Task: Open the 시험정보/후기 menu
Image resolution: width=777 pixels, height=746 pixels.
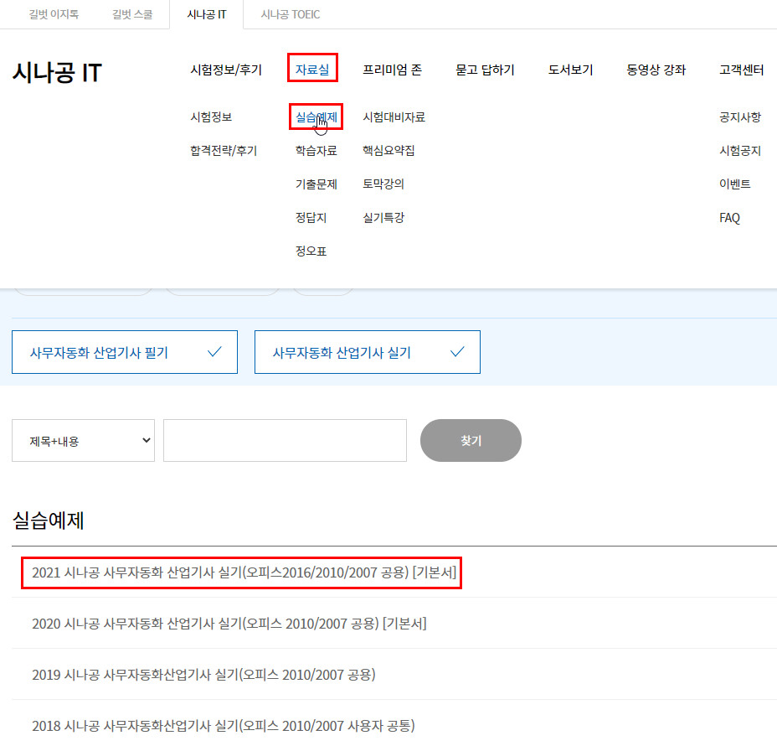Action: tap(226, 70)
